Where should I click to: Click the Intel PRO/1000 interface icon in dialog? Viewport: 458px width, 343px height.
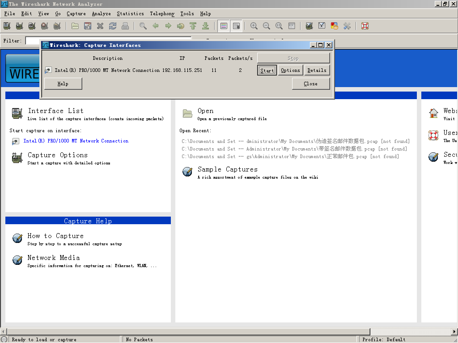tap(48, 70)
